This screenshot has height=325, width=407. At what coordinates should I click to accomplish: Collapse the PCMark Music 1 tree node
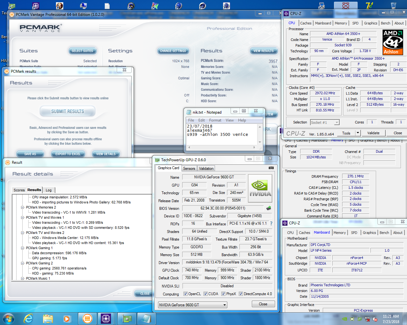click(23, 278)
